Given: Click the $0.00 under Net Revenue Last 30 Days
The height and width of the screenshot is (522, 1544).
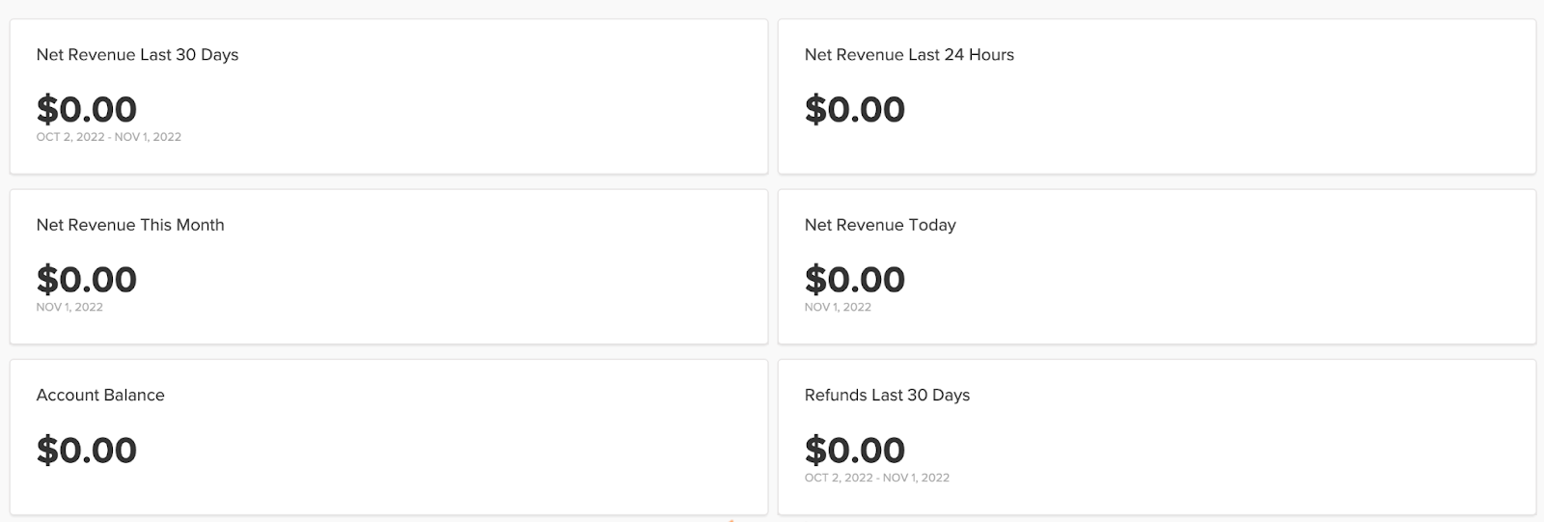Looking at the screenshot, I should pyautogui.click(x=87, y=109).
